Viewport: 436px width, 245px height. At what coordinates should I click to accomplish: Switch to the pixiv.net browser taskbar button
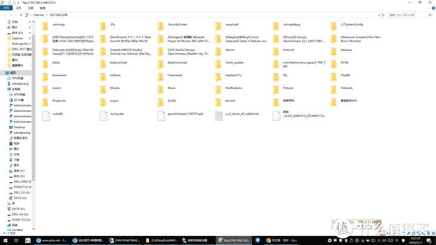tap(51, 240)
